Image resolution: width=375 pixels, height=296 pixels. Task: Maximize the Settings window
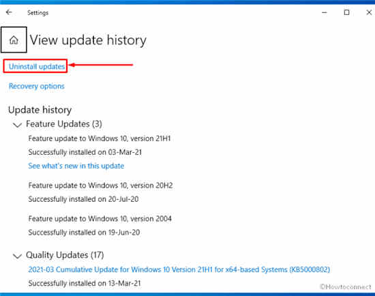point(346,12)
